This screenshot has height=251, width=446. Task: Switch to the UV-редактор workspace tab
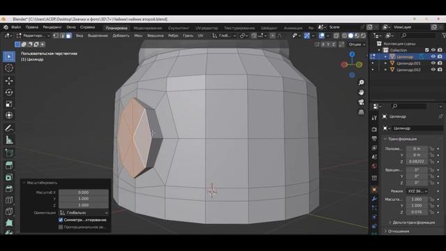click(207, 28)
